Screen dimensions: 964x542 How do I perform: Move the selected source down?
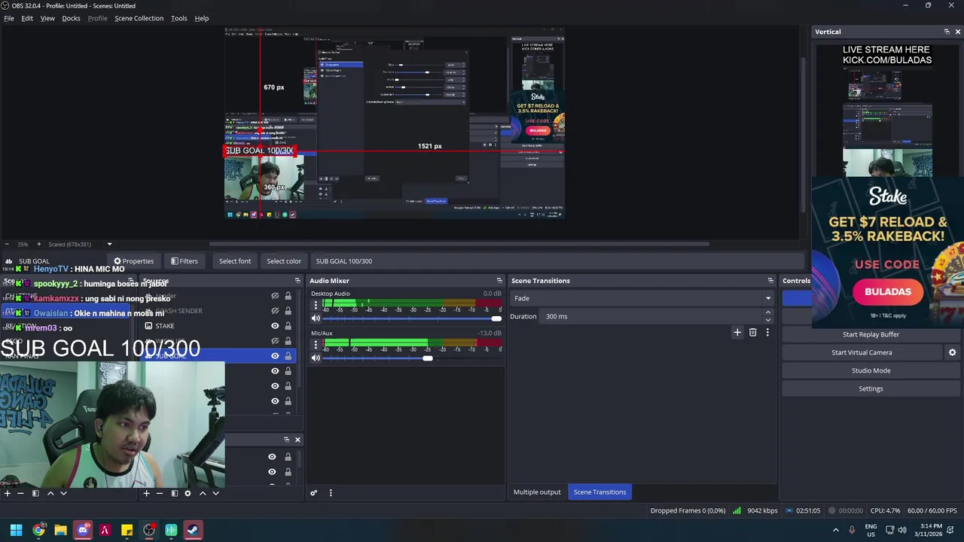(x=215, y=493)
